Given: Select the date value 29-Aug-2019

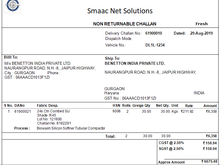Looking at the screenshot, I should point(201,33).
